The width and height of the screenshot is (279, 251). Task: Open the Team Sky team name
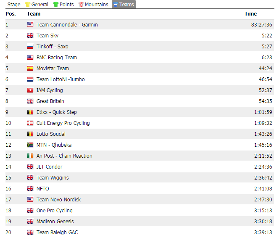(47, 36)
